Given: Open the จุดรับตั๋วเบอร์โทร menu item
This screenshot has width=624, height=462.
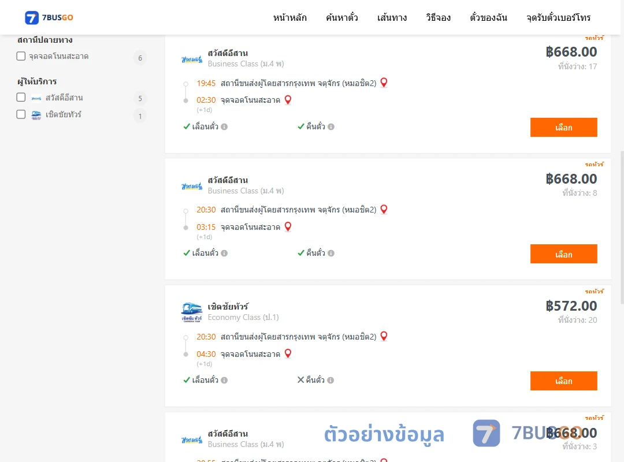Looking at the screenshot, I should tap(558, 17).
